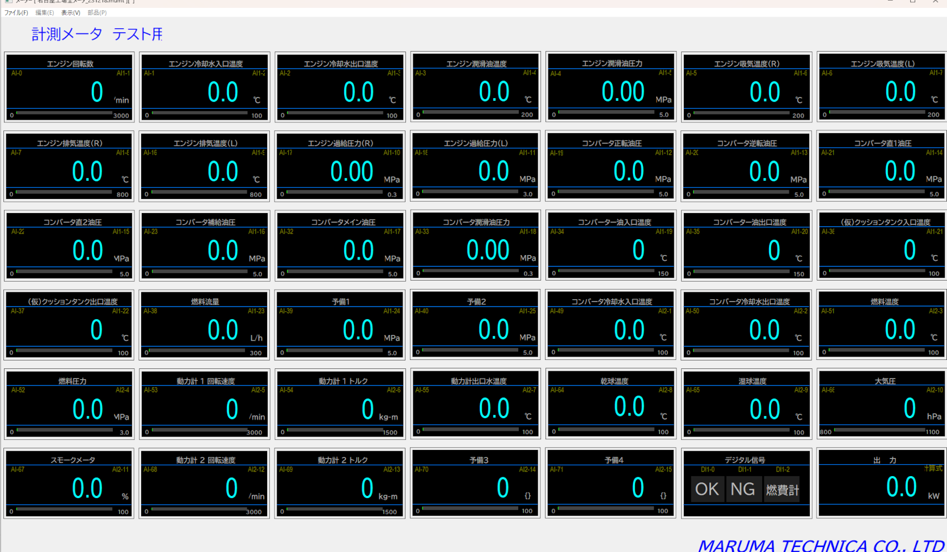Screen dimensions: 947x552
Task: Click the NG digital signal indicator
Action: tap(742, 489)
